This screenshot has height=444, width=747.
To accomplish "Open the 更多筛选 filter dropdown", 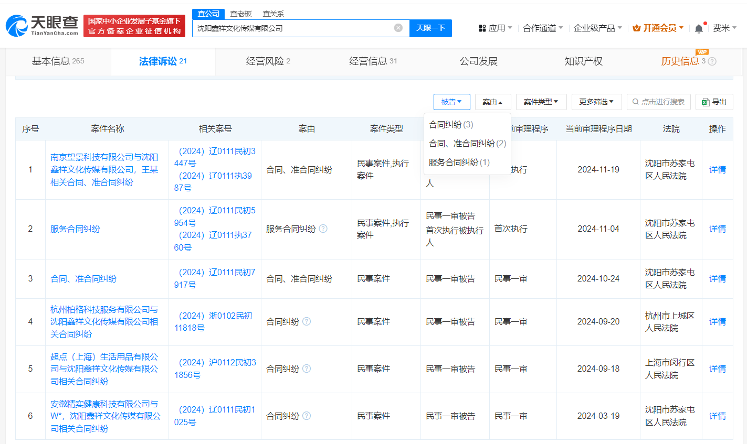I will (597, 102).
